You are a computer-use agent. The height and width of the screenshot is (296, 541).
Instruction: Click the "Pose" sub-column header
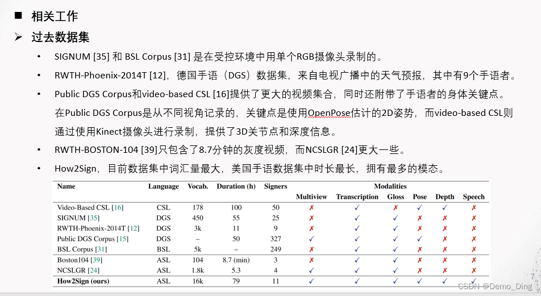tap(419, 197)
